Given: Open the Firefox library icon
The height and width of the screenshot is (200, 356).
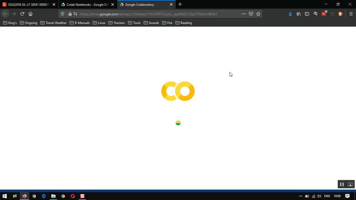Looking at the screenshot, I should [x=299, y=14].
